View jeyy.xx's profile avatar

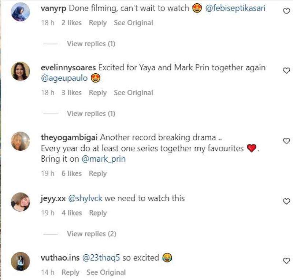click(21, 202)
